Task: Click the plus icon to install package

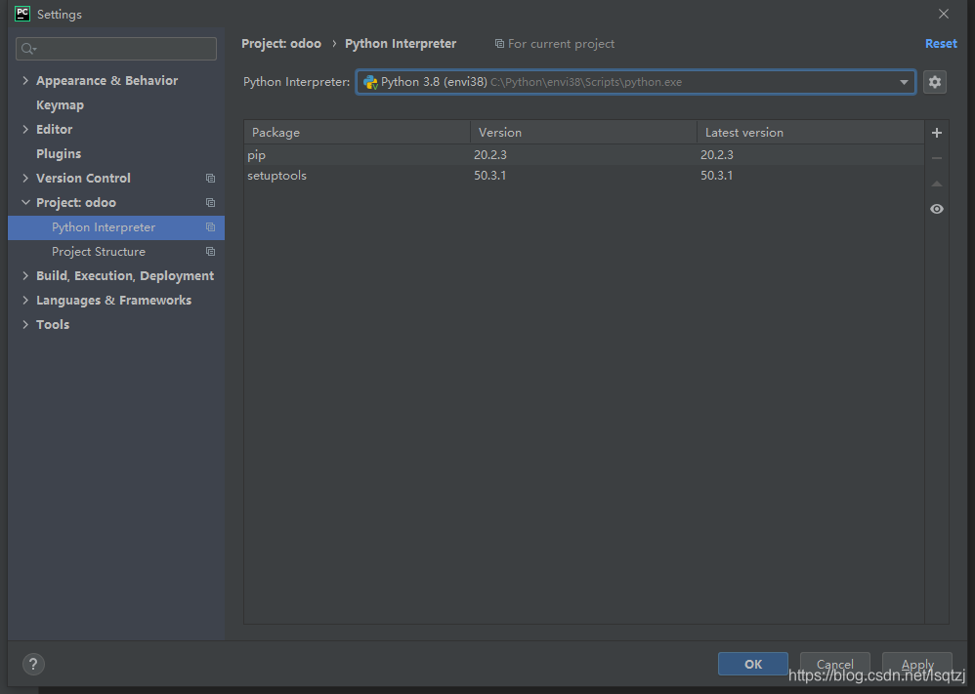Action: (937, 133)
